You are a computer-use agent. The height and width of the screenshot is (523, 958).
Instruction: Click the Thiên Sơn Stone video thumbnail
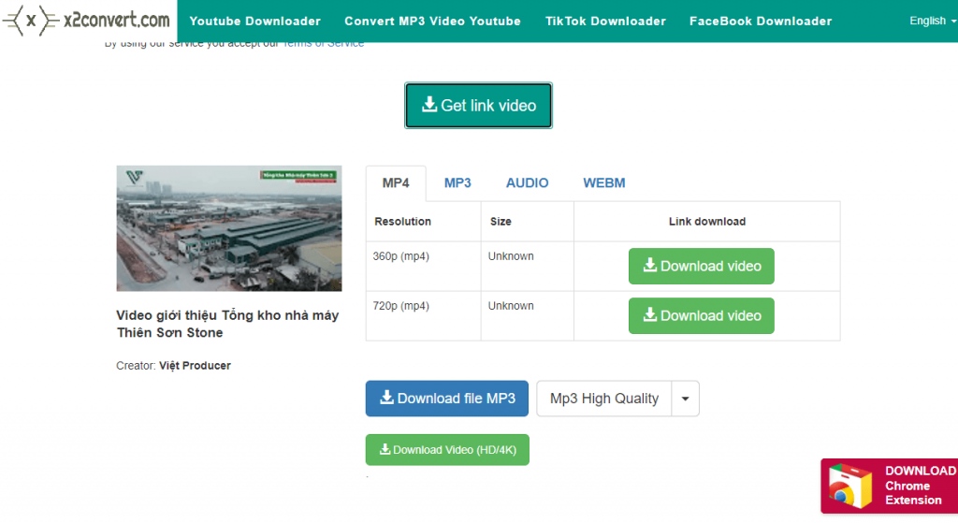[228, 228]
